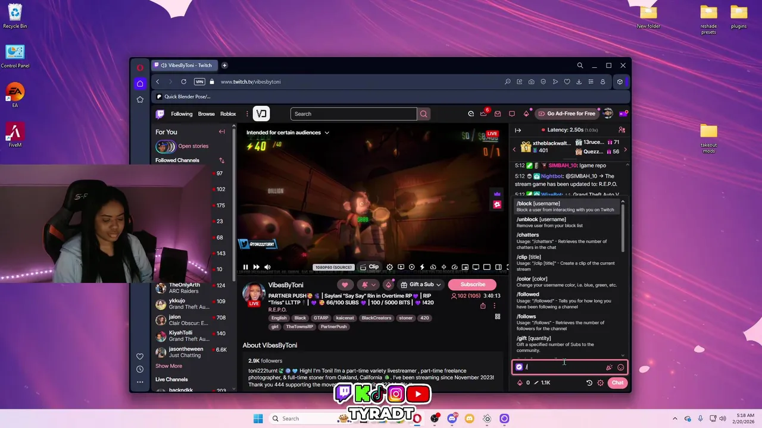
Task: Open the player settings gear icon
Action: [389, 267]
